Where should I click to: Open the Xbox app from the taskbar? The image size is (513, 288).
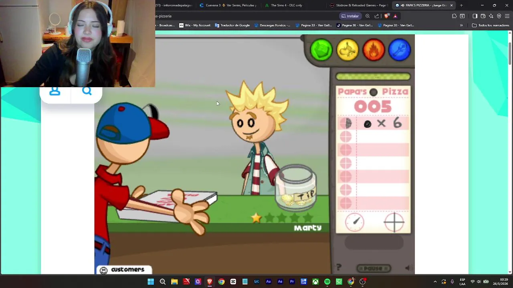click(x=315, y=282)
